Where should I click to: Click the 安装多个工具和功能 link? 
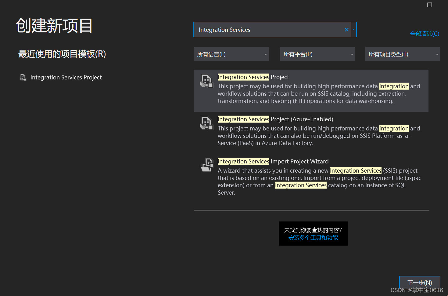pos(313,238)
